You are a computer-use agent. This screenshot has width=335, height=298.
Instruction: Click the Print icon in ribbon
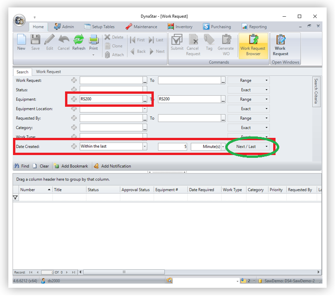93,42
